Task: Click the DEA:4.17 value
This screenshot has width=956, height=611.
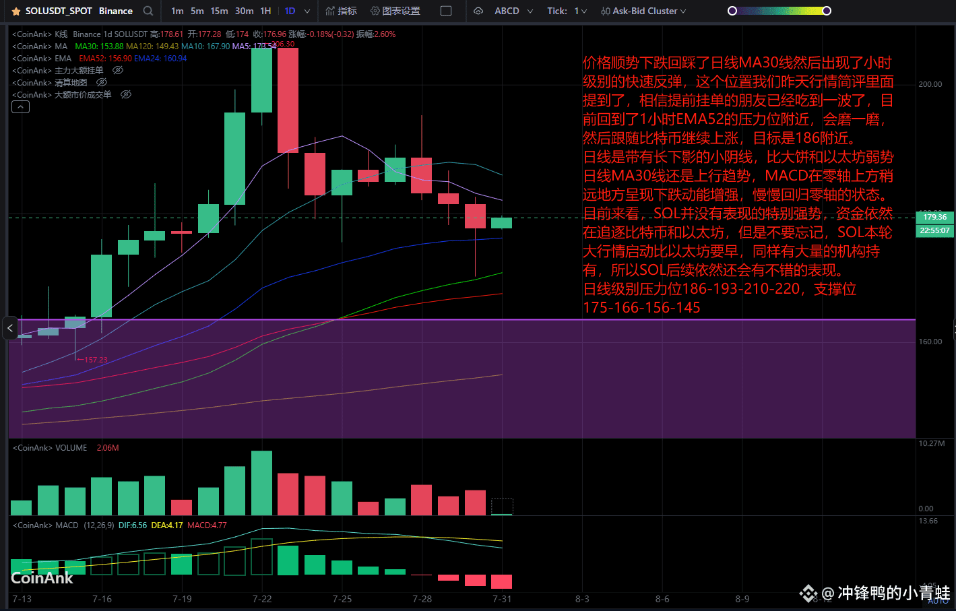Action: pyautogui.click(x=166, y=525)
